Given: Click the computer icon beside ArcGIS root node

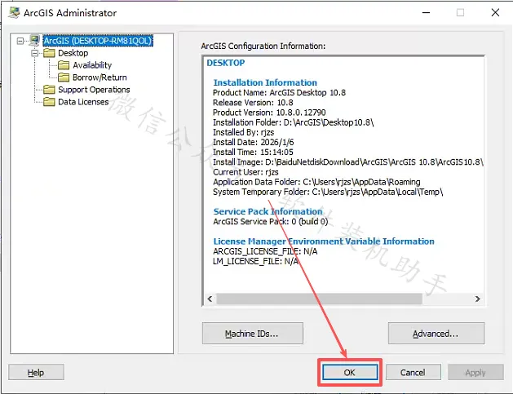Looking at the screenshot, I should tap(35, 41).
